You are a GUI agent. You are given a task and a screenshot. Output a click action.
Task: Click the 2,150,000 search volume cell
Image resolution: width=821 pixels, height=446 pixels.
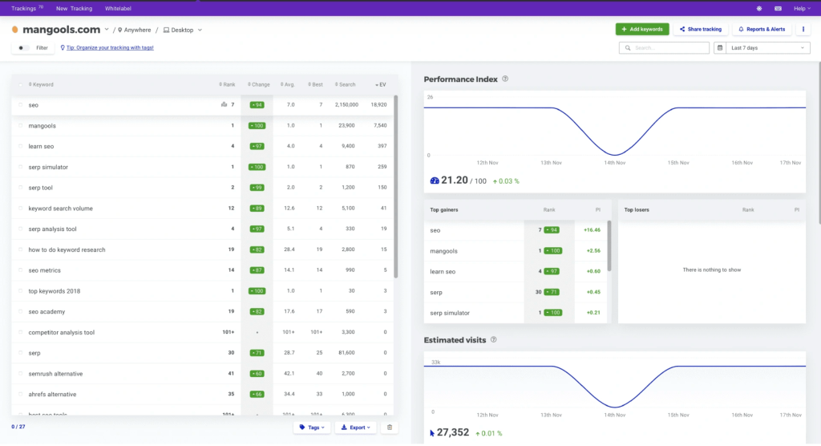346,105
